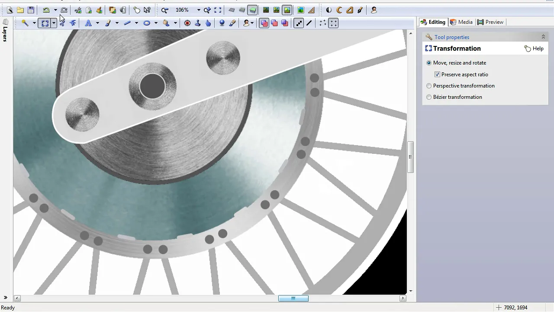Viewport: 554px width, 312px height.
Task: Click the vertical scrollbar thumb
Action: 411,157
